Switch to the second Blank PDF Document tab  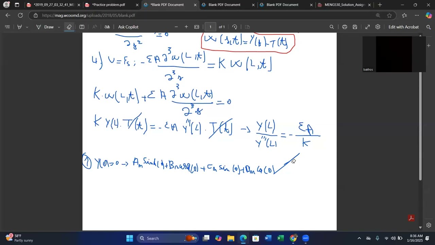click(x=224, y=5)
